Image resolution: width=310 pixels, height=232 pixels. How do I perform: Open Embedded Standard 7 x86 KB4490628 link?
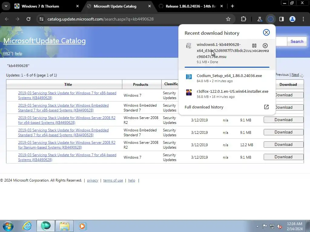(x=63, y=108)
